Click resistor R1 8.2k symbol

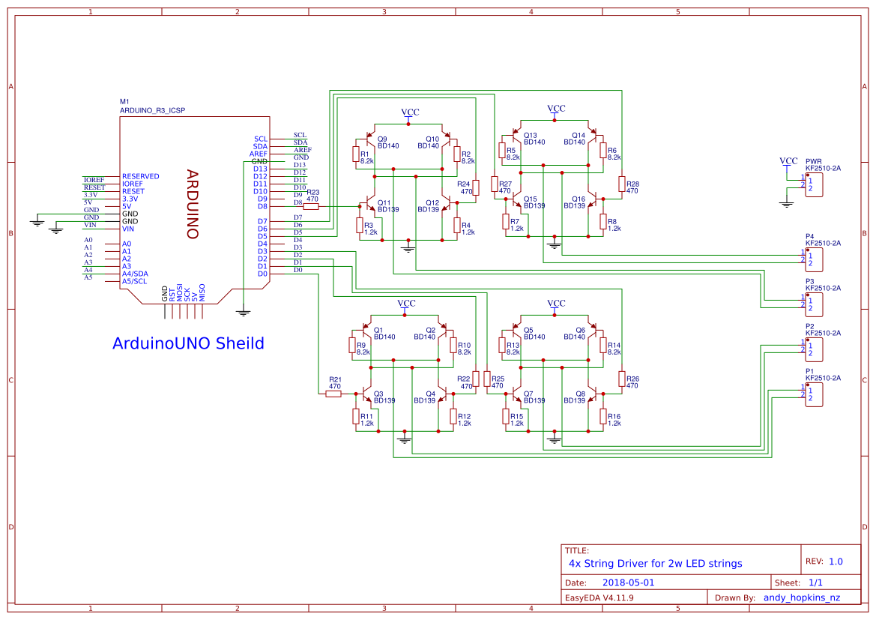click(x=354, y=155)
